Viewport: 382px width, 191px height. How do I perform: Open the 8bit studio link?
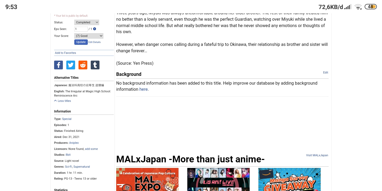click(68, 155)
